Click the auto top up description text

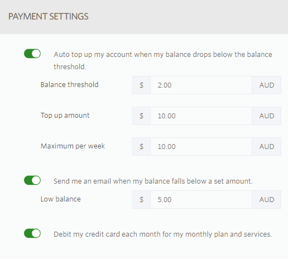click(163, 60)
